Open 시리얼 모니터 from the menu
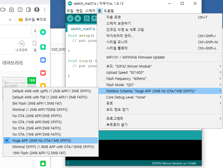Viewport: 223px width, 168px height. (x=159, y=42)
